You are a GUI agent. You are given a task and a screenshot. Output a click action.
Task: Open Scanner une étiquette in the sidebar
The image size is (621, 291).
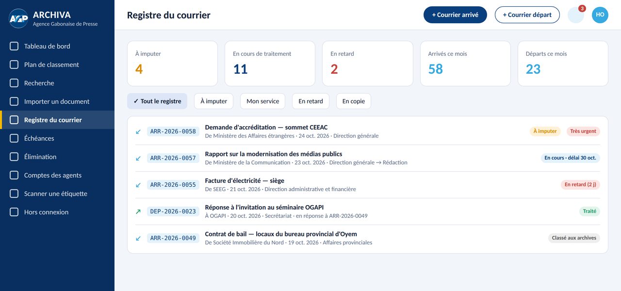click(x=57, y=194)
